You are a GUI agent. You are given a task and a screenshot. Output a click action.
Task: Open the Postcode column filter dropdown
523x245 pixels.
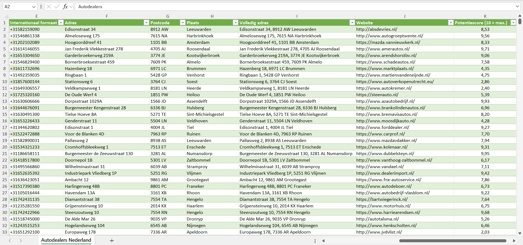click(x=183, y=23)
